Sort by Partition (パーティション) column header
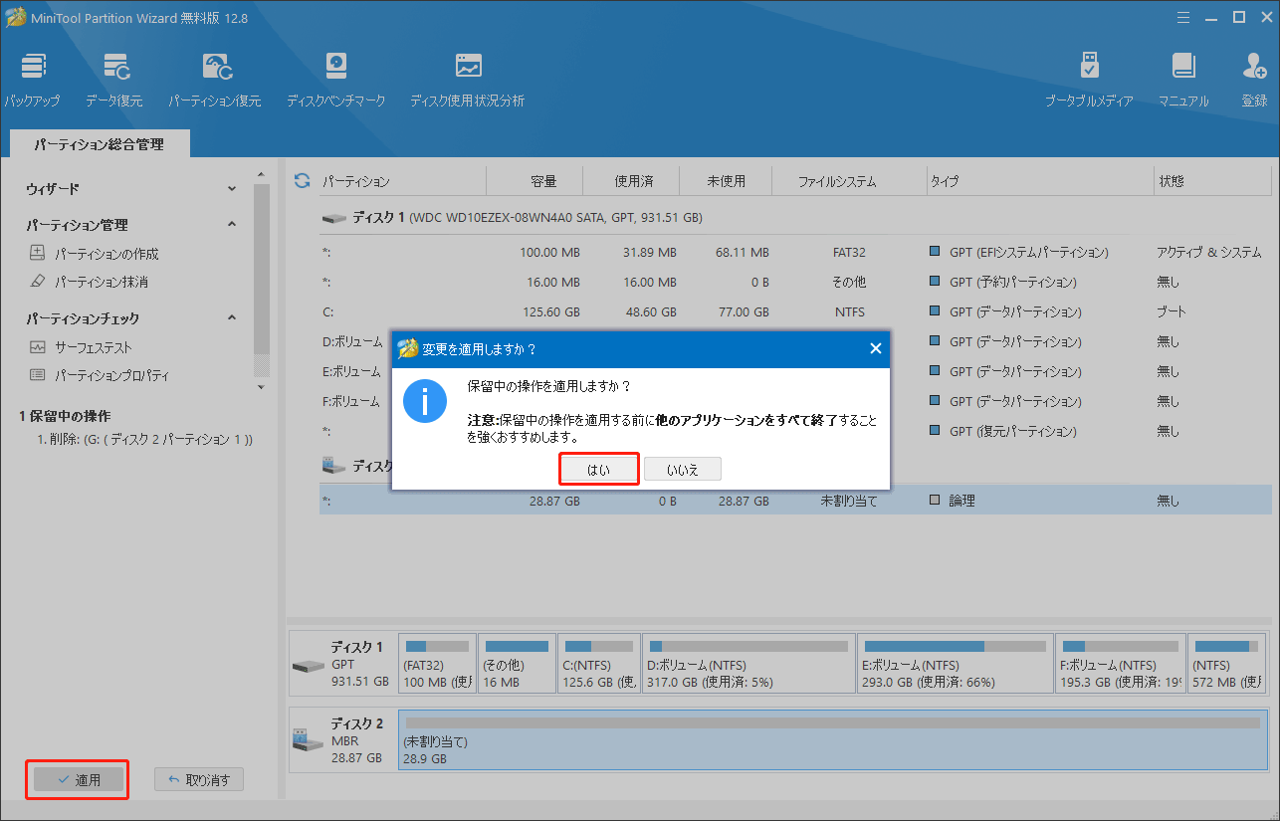The width and height of the screenshot is (1280, 821). coord(401,182)
